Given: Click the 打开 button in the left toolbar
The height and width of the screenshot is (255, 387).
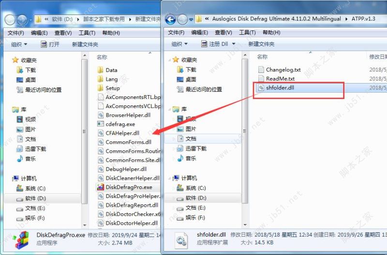Looking at the screenshot, I should (50, 44).
